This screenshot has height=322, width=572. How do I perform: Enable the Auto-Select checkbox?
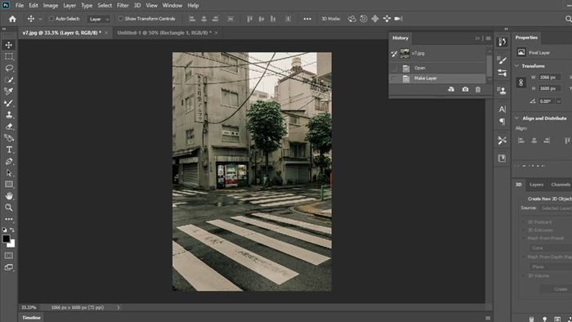click(x=51, y=19)
